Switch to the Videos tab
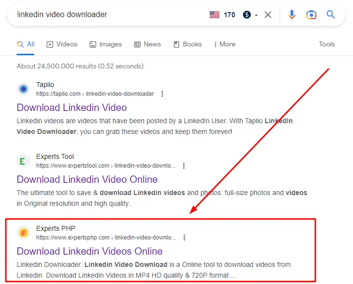Screen dimensions: 353x284 point(62,44)
